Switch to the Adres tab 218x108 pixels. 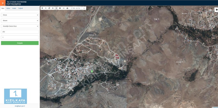(x=8, y=8)
